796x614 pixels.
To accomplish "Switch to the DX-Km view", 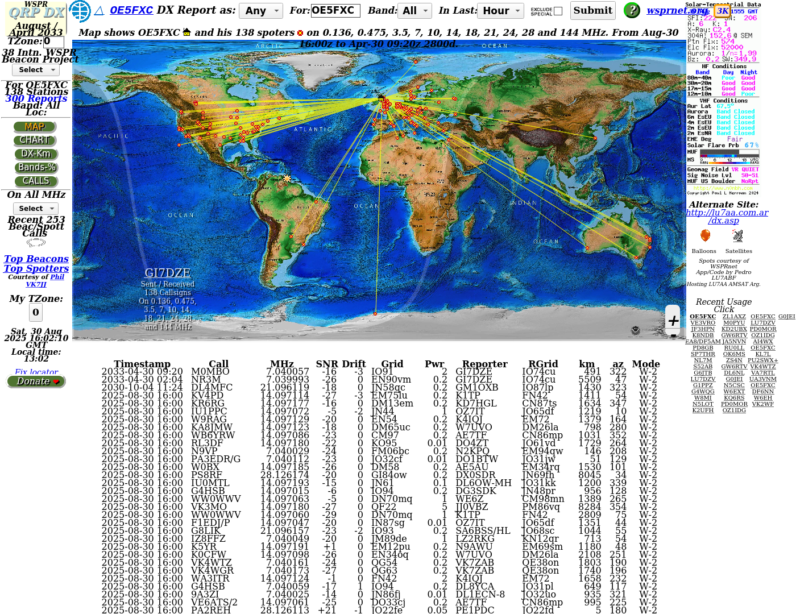I will tap(36, 153).
